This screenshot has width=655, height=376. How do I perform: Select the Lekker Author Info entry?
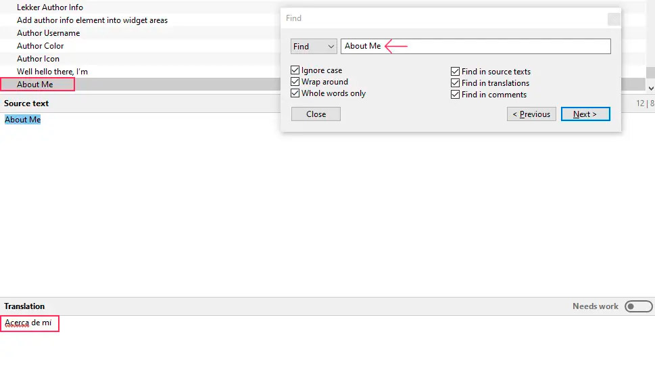(x=50, y=7)
